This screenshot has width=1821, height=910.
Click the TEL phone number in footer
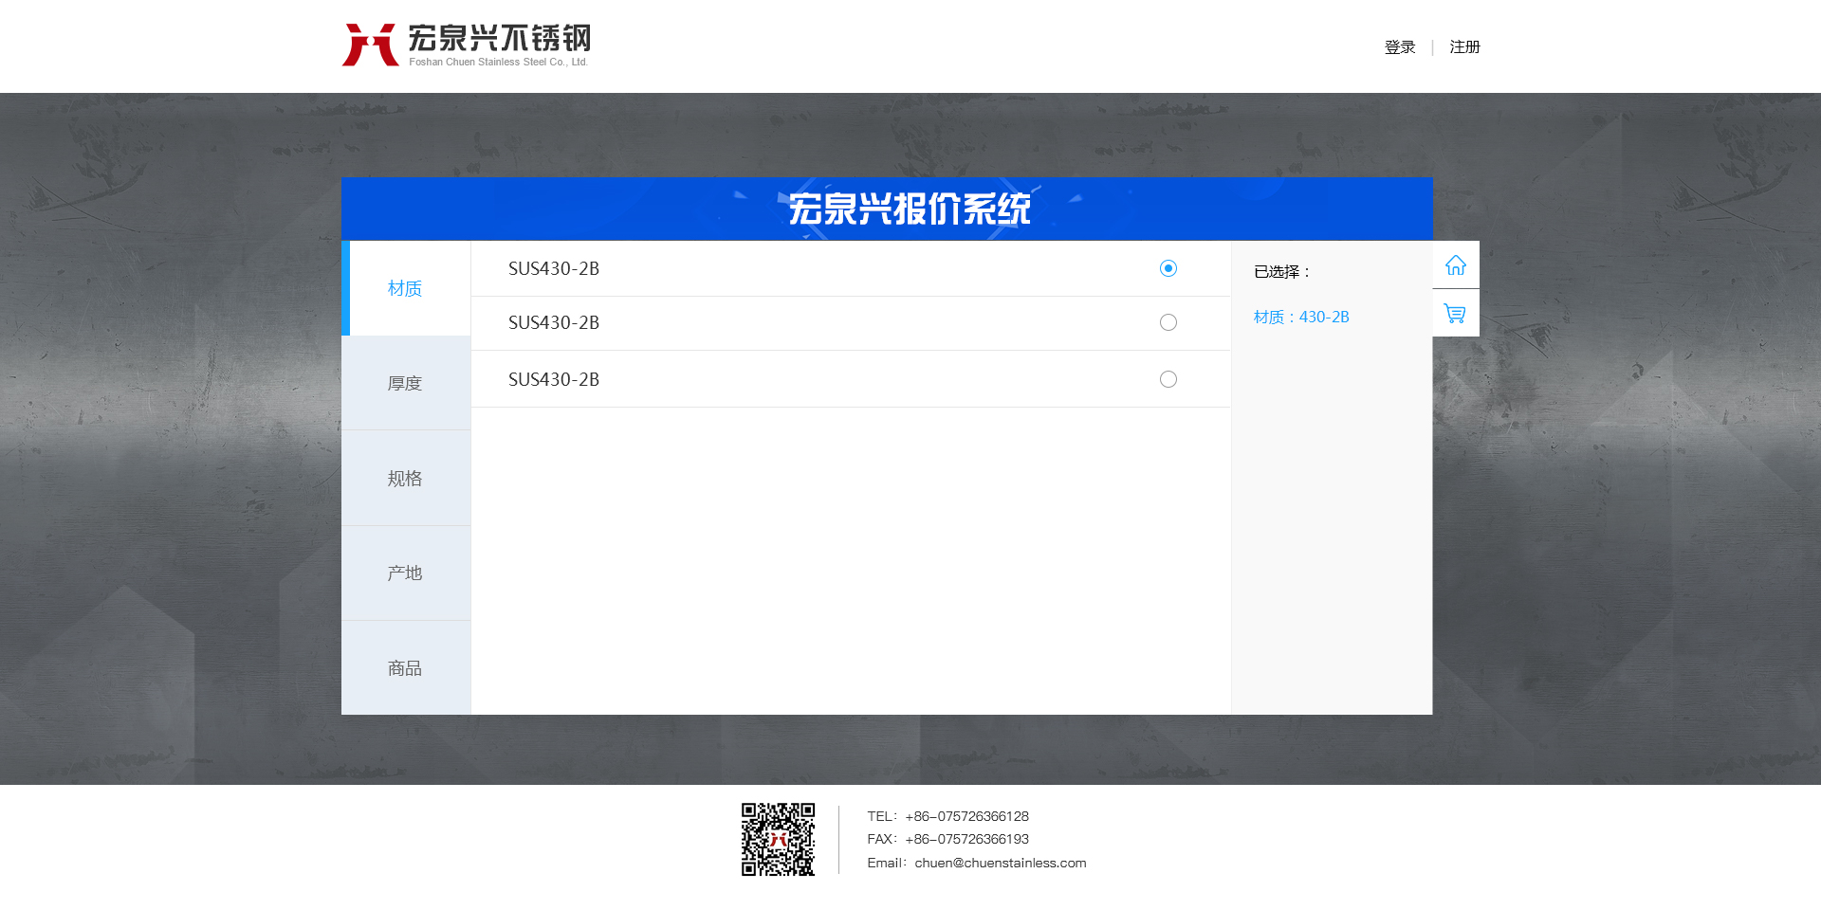(966, 816)
